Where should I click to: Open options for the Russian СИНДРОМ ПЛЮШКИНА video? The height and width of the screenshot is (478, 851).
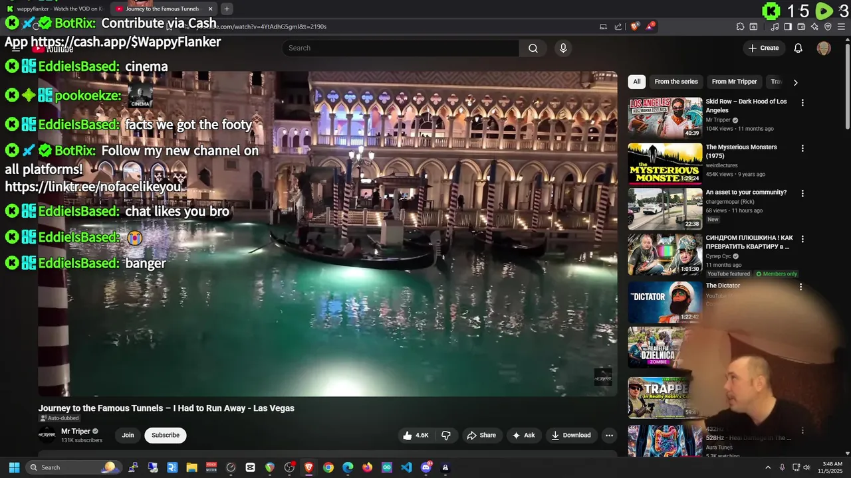pyautogui.click(x=802, y=239)
